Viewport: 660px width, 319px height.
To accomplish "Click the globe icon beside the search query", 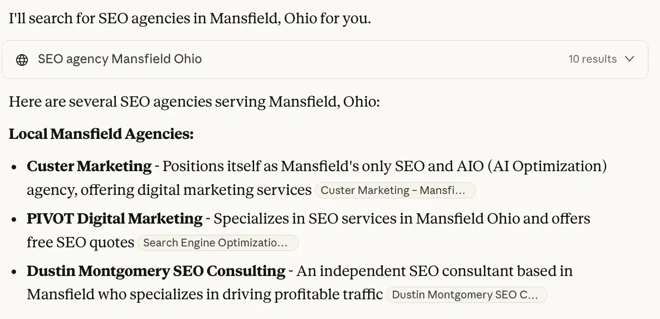I will (22, 59).
